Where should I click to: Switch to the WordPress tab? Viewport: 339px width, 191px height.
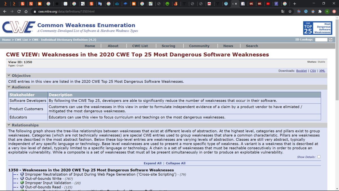pos(226,4)
